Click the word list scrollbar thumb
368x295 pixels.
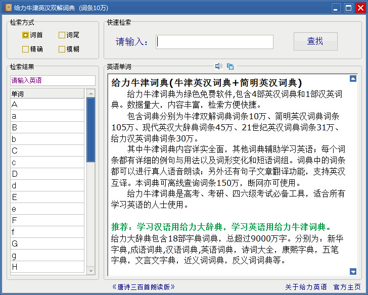click(91, 130)
